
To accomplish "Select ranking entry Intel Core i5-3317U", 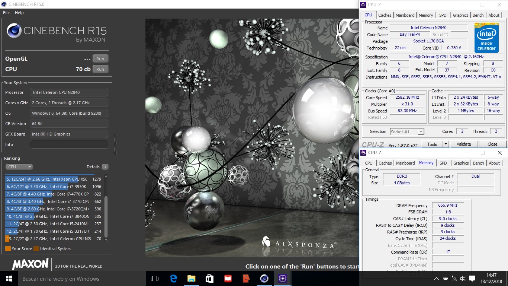I will [x=54, y=231].
